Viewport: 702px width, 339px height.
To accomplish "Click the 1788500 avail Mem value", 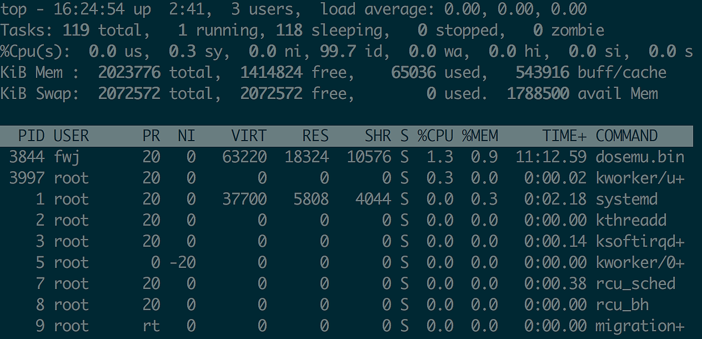I will (538, 93).
